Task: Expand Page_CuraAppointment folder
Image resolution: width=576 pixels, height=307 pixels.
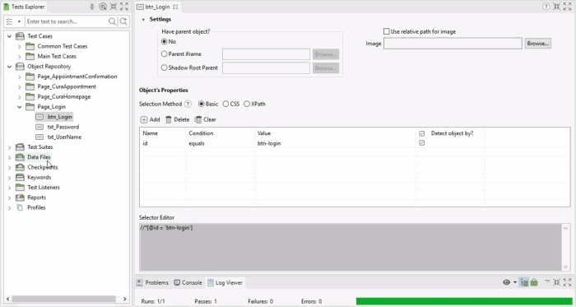Action: point(20,86)
